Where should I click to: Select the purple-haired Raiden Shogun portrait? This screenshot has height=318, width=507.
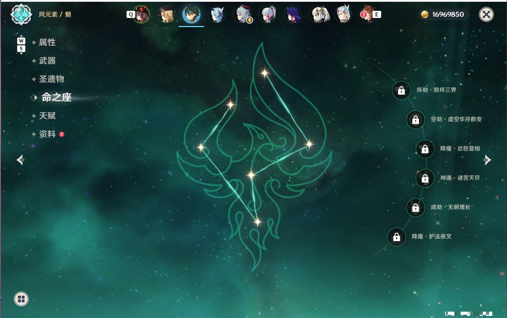pyautogui.click(x=293, y=14)
